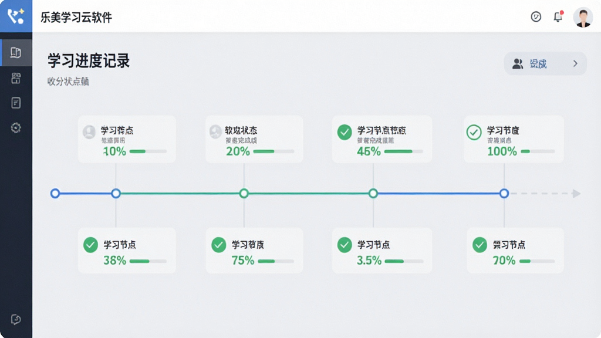Click the 乐美学习云 app logo
601x338 pixels.
tap(16, 16)
